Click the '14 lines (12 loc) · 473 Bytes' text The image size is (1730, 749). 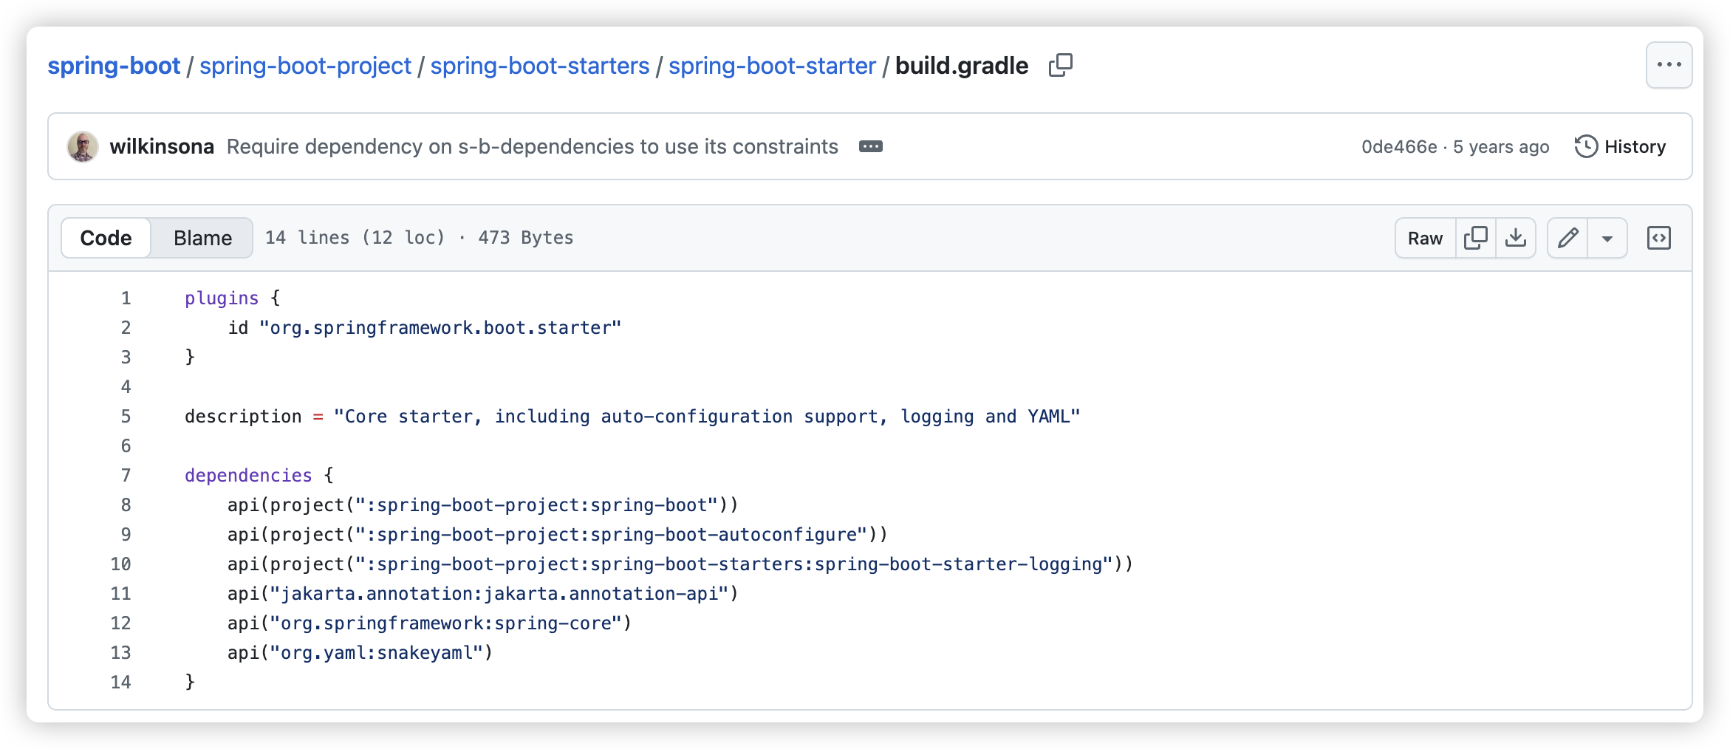[x=419, y=238]
